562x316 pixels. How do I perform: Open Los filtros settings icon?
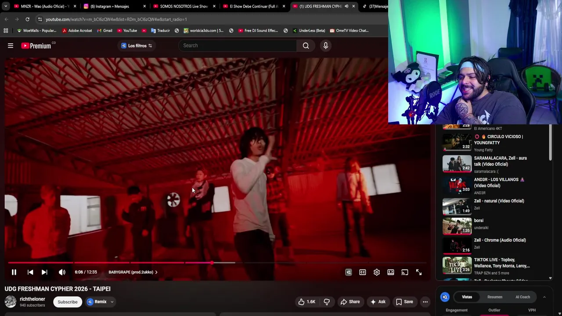pyautogui.click(x=150, y=46)
